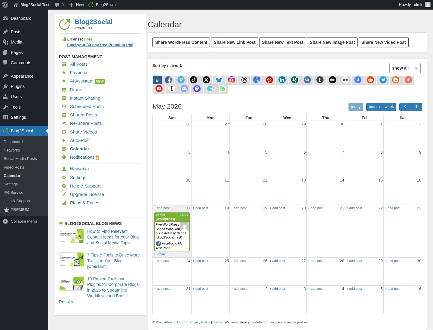Screen dimensions: 433x330
Task: Filter calendar by Mastodon icon
Action: [x=197, y=88]
